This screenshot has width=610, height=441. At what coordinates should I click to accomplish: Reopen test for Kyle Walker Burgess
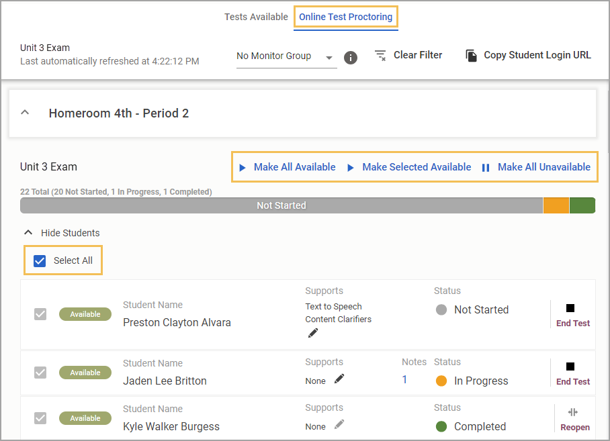click(x=574, y=420)
